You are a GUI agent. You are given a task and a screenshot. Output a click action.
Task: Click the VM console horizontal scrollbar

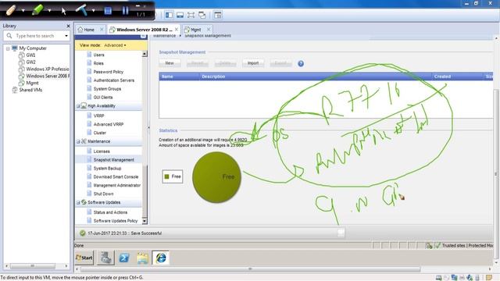250,269
